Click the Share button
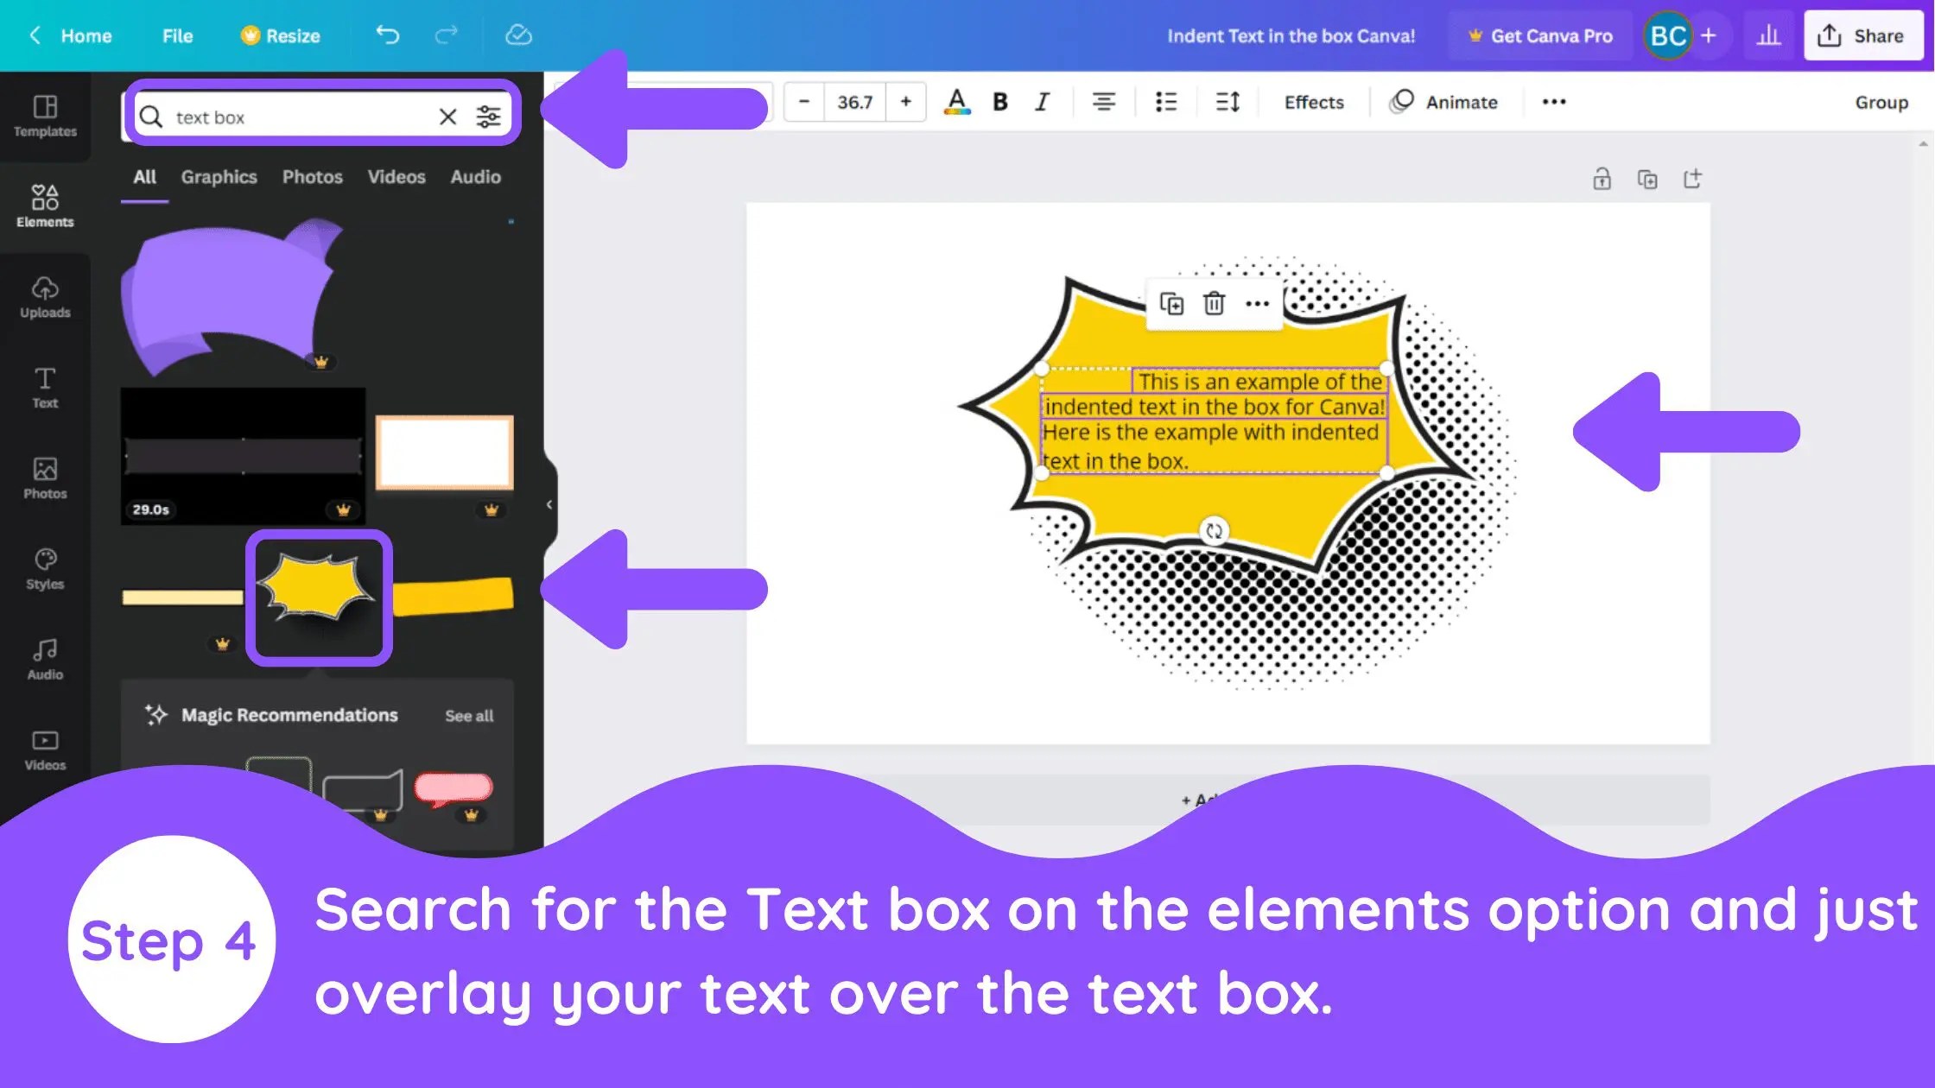1935x1088 pixels. pyautogui.click(x=1862, y=35)
